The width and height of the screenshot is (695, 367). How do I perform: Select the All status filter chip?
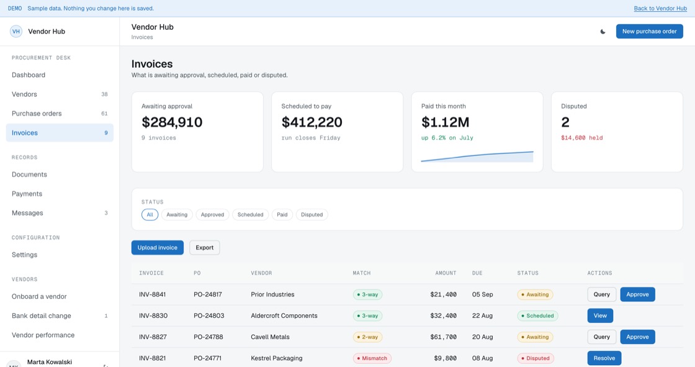pyautogui.click(x=150, y=215)
